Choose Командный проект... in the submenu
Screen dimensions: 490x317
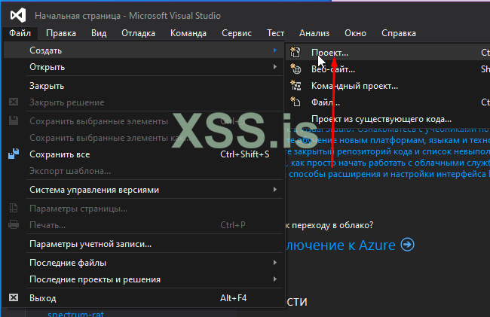pos(387,86)
